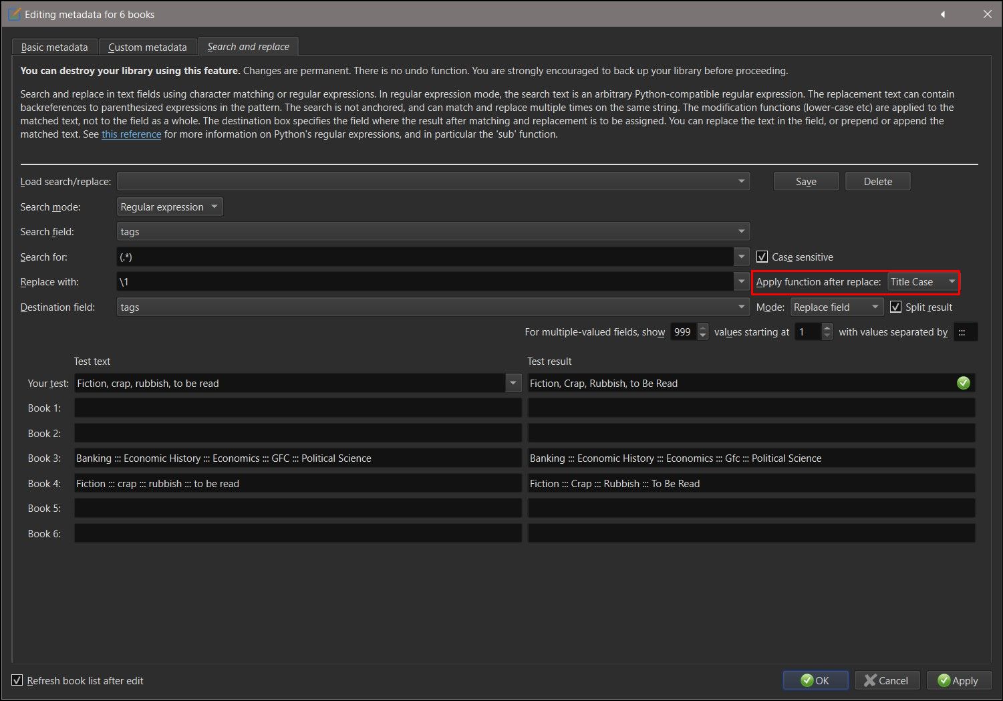
Task: Open the 'this reference' link
Action: click(131, 134)
